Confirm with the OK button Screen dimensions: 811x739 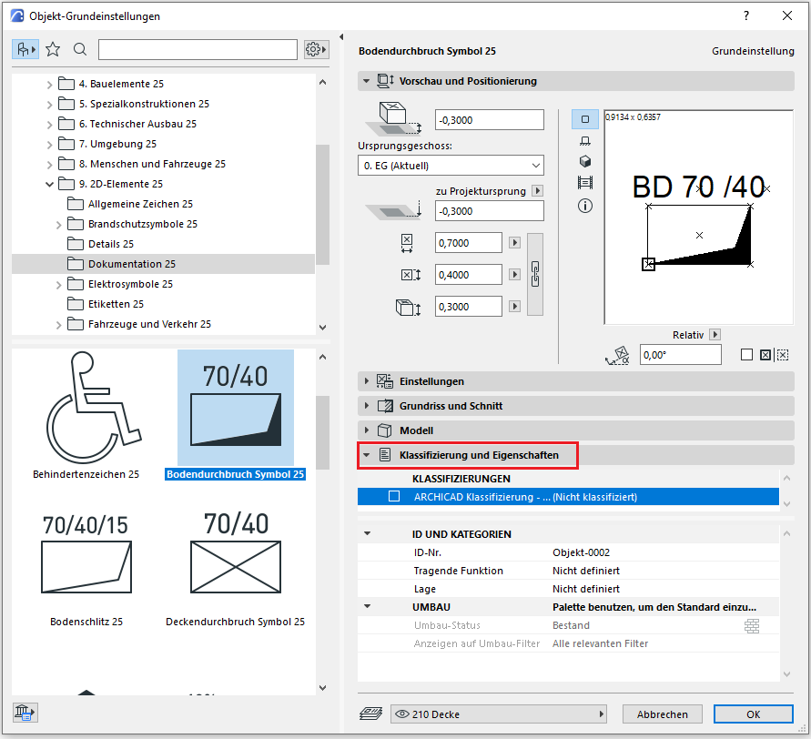click(x=753, y=714)
